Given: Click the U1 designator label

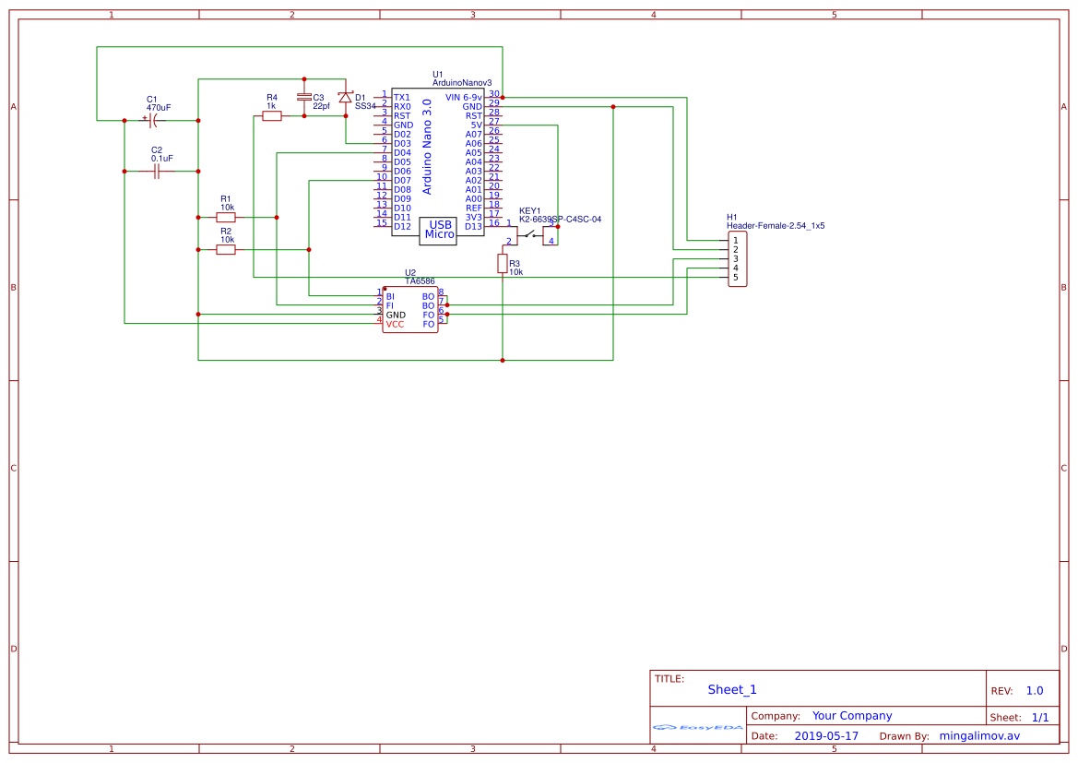Looking at the screenshot, I should click(437, 75).
